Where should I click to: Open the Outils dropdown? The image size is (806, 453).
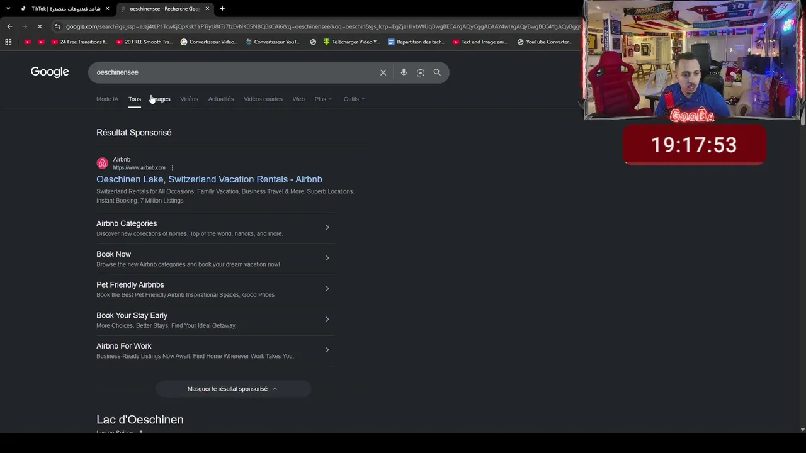pyautogui.click(x=354, y=99)
